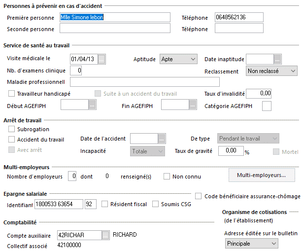Expand the Aptitude dropdown
Image resolution: width=303 pixels, height=251 pixels.
(178, 59)
